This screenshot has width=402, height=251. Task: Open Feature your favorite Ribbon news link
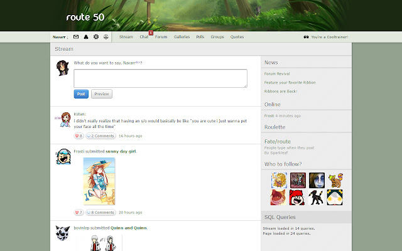(x=290, y=82)
